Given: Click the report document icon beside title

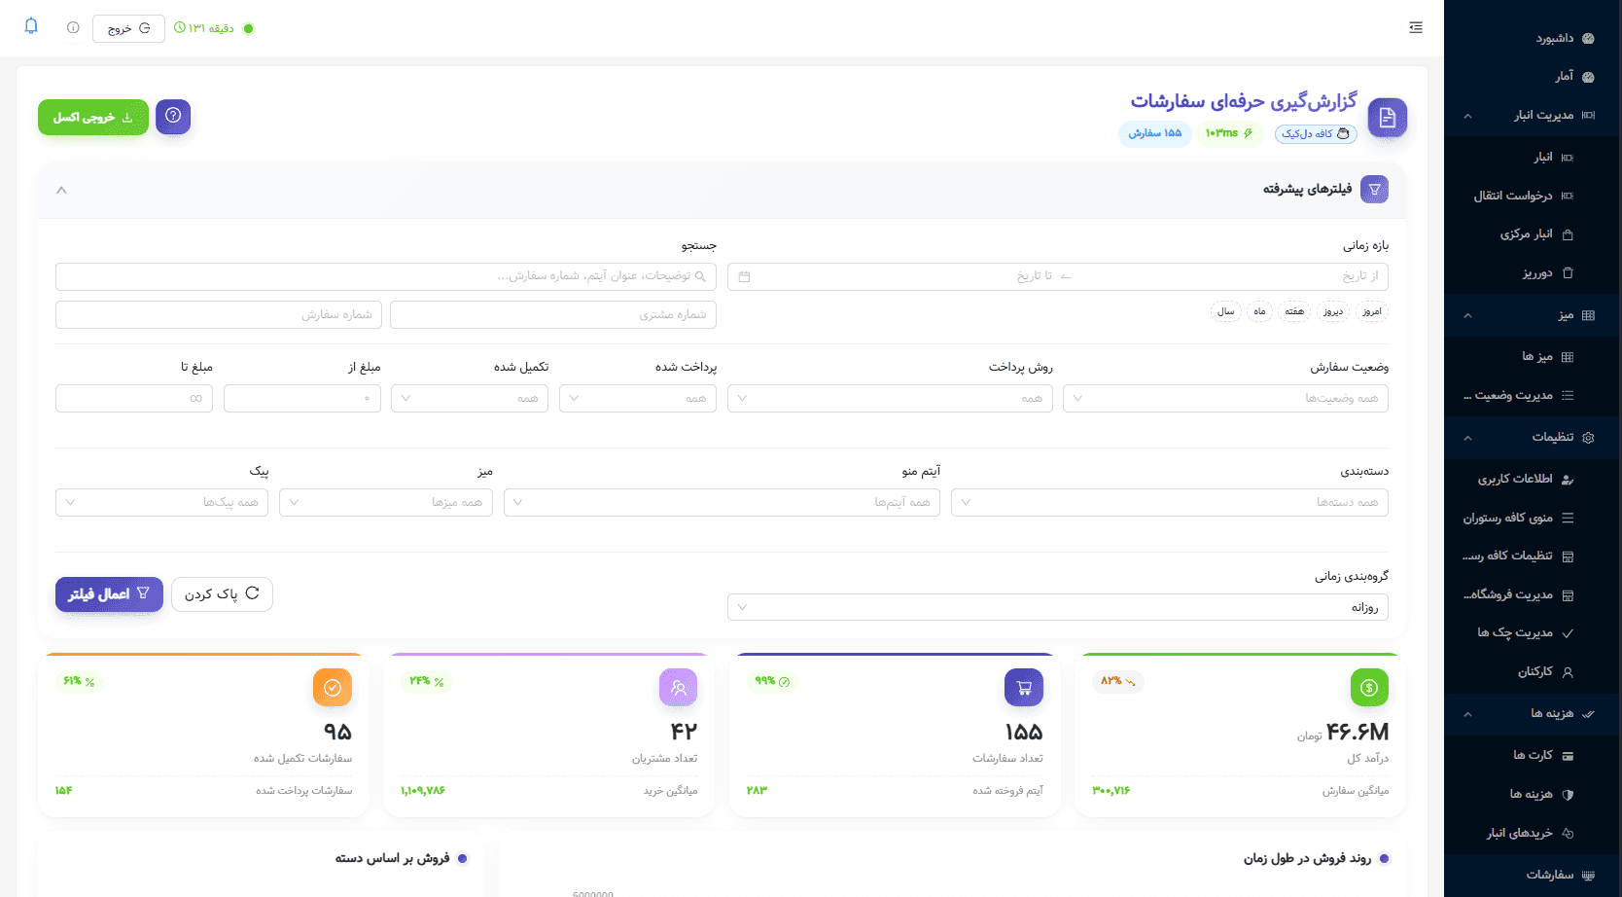Looking at the screenshot, I should (1388, 118).
